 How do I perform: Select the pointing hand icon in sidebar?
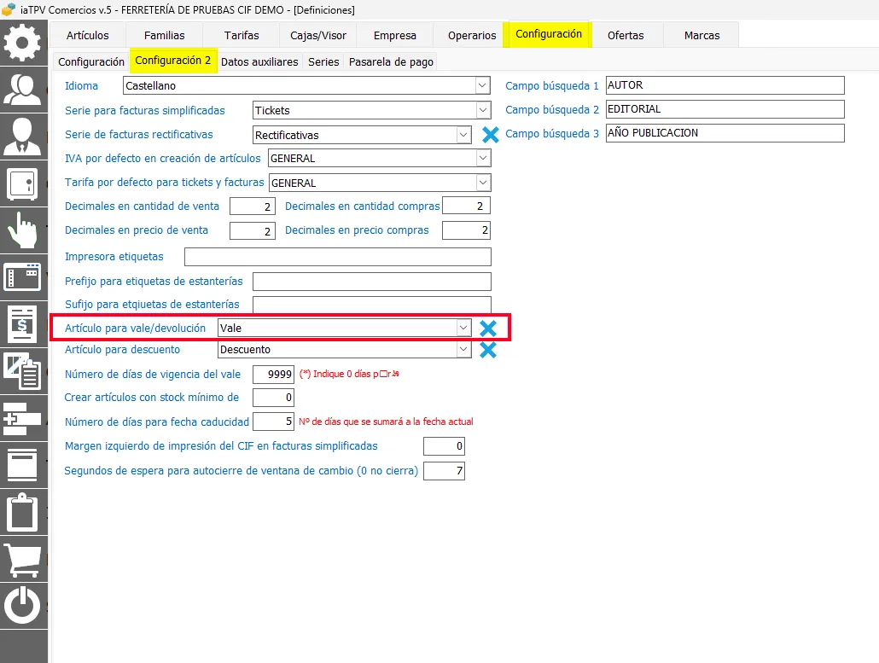22,230
